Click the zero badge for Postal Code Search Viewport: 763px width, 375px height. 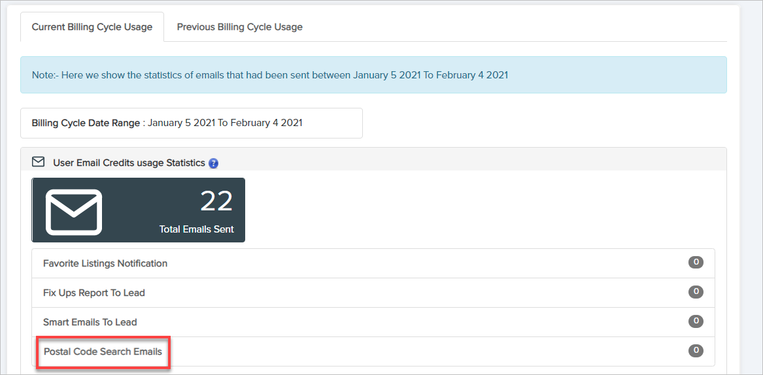696,351
